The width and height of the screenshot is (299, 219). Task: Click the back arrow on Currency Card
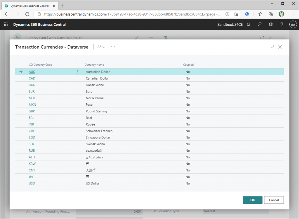pos(18,37)
